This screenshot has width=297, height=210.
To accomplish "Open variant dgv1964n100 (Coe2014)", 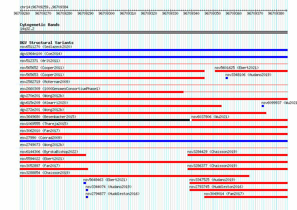I will point(41,54).
